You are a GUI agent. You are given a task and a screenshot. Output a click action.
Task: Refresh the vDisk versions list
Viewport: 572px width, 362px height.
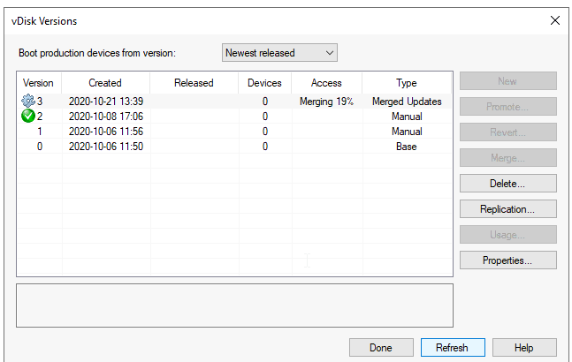coord(453,348)
